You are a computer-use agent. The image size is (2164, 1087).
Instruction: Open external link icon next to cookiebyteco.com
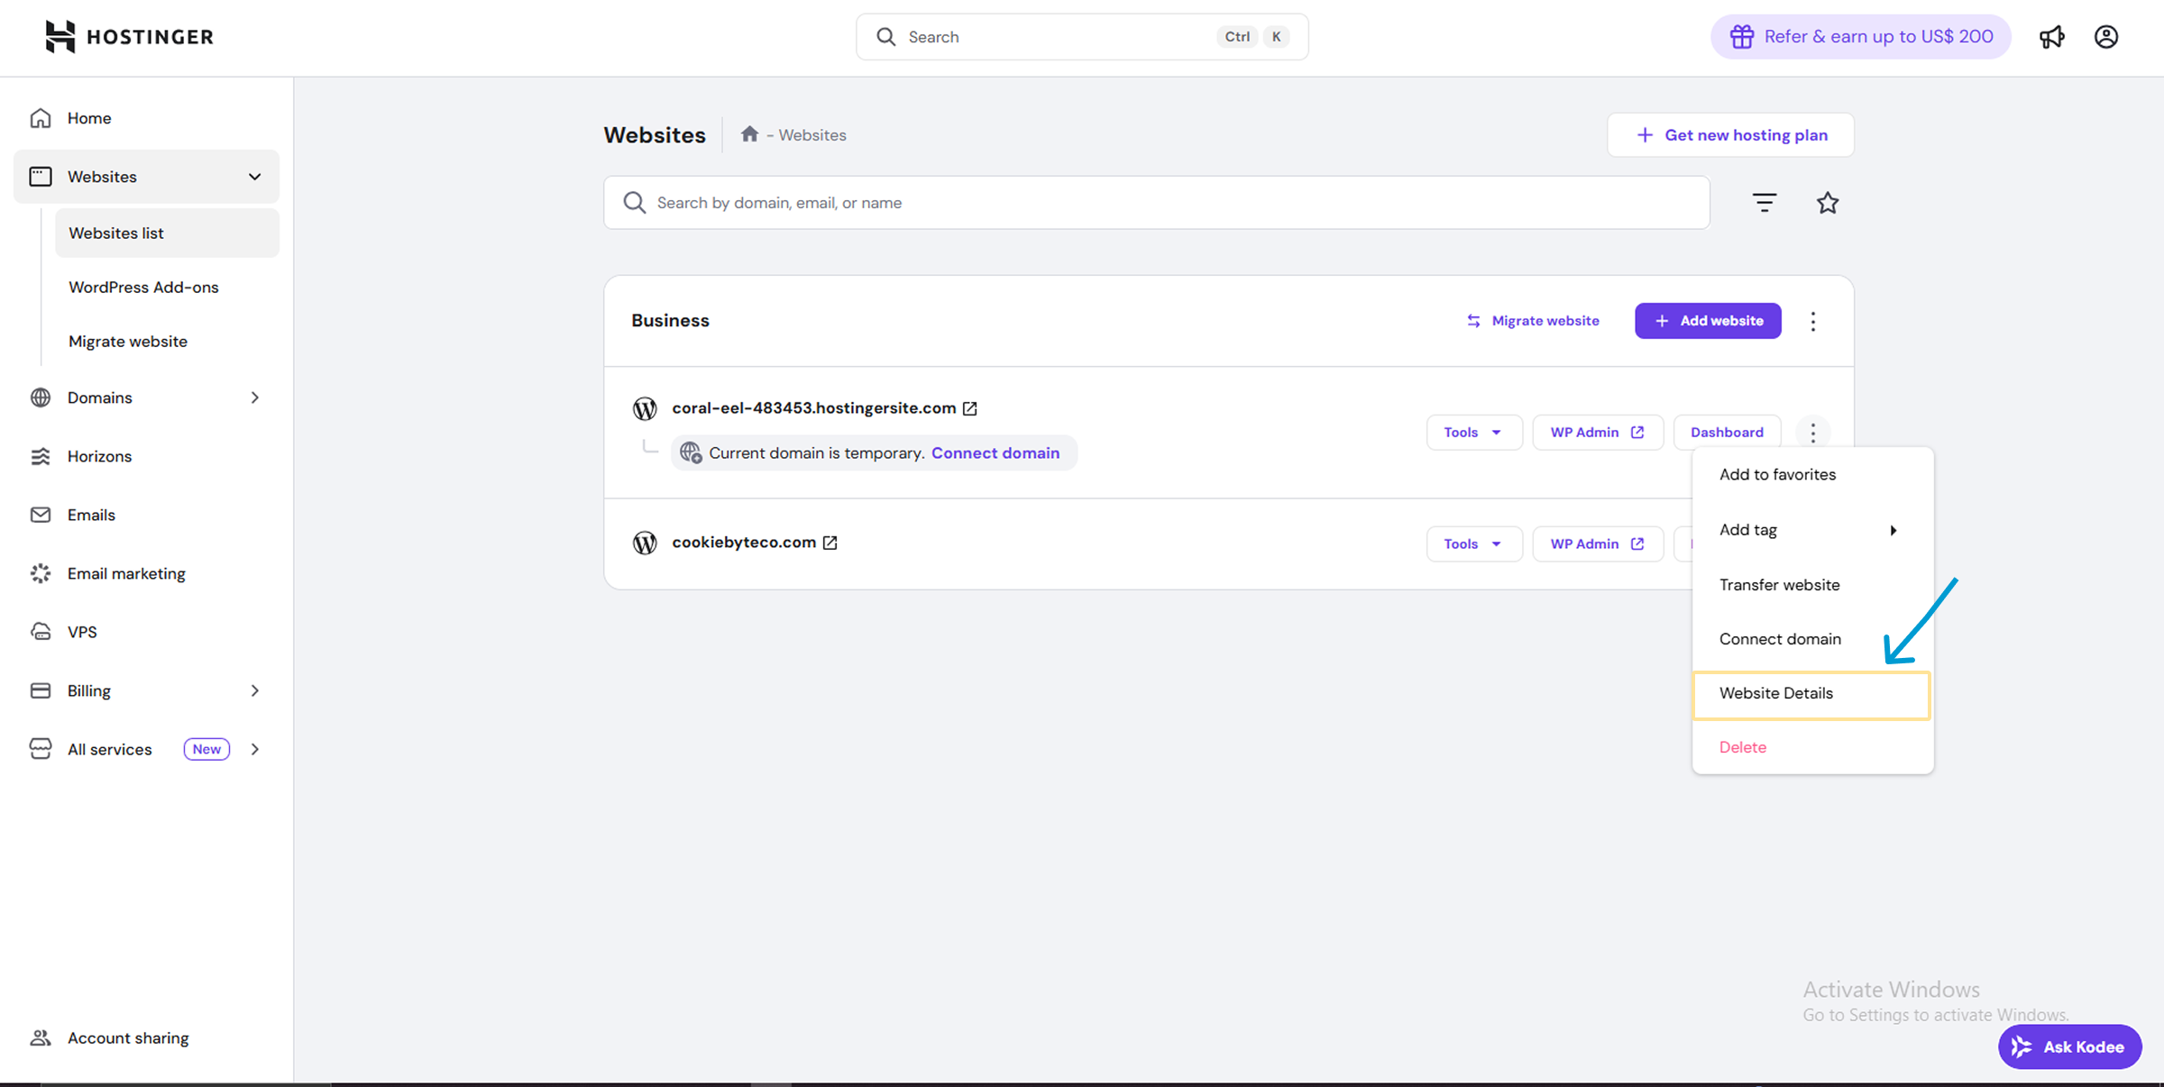click(x=830, y=543)
